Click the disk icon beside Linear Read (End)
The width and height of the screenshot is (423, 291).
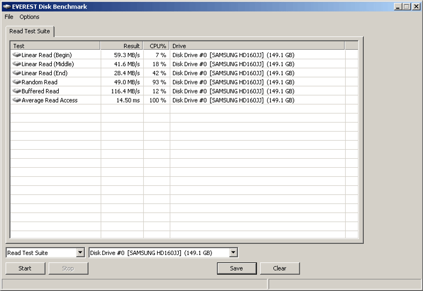(17, 73)
